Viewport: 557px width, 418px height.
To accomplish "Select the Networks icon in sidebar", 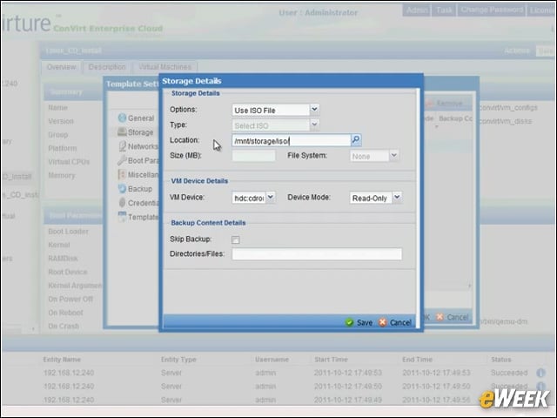I will point(122,146).
